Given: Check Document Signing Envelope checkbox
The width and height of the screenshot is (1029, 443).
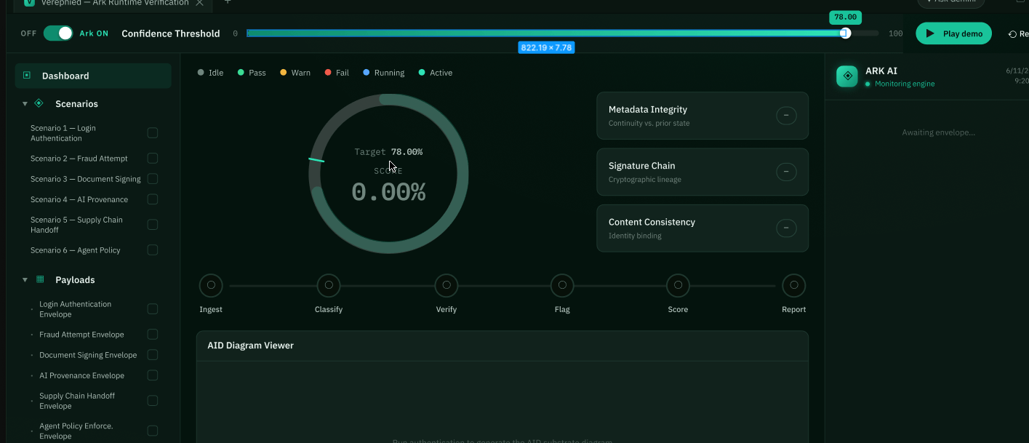Looking at the screenshot, I should [153, 355].
